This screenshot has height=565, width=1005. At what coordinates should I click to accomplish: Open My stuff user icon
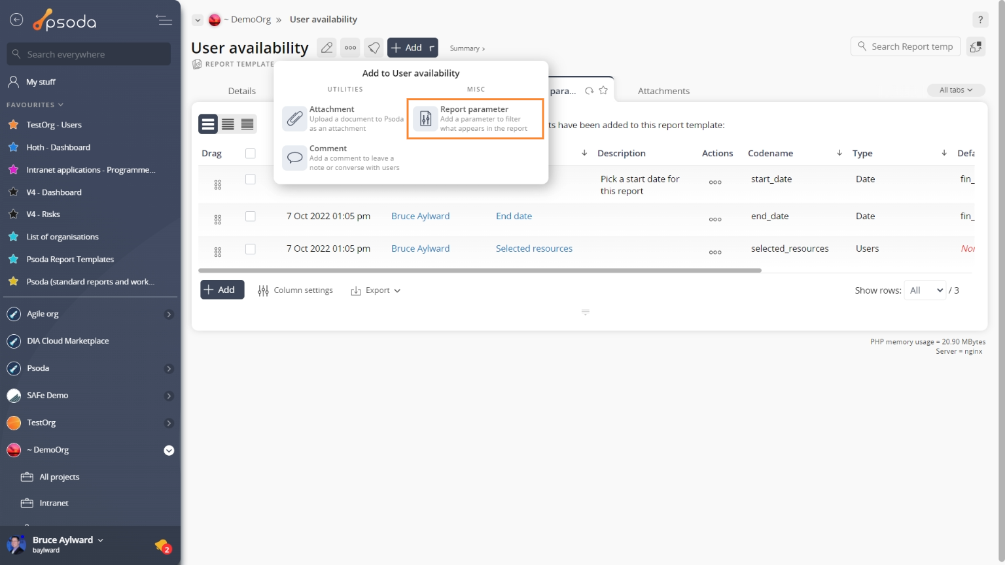coord(13,82)
